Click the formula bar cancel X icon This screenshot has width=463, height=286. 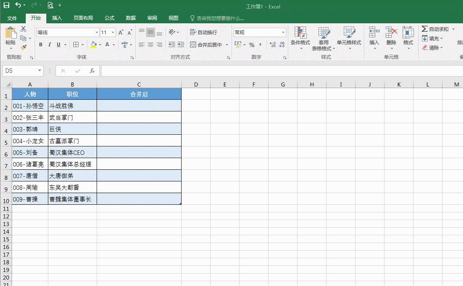[63, 71]
